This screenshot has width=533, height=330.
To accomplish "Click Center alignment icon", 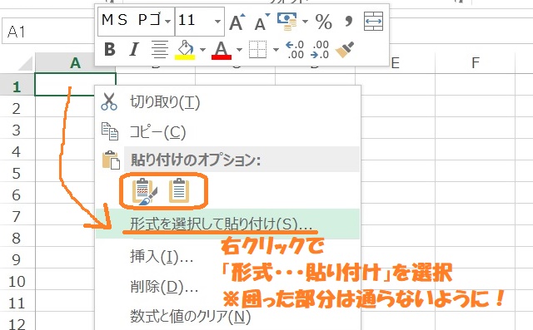I will point(159,50).
